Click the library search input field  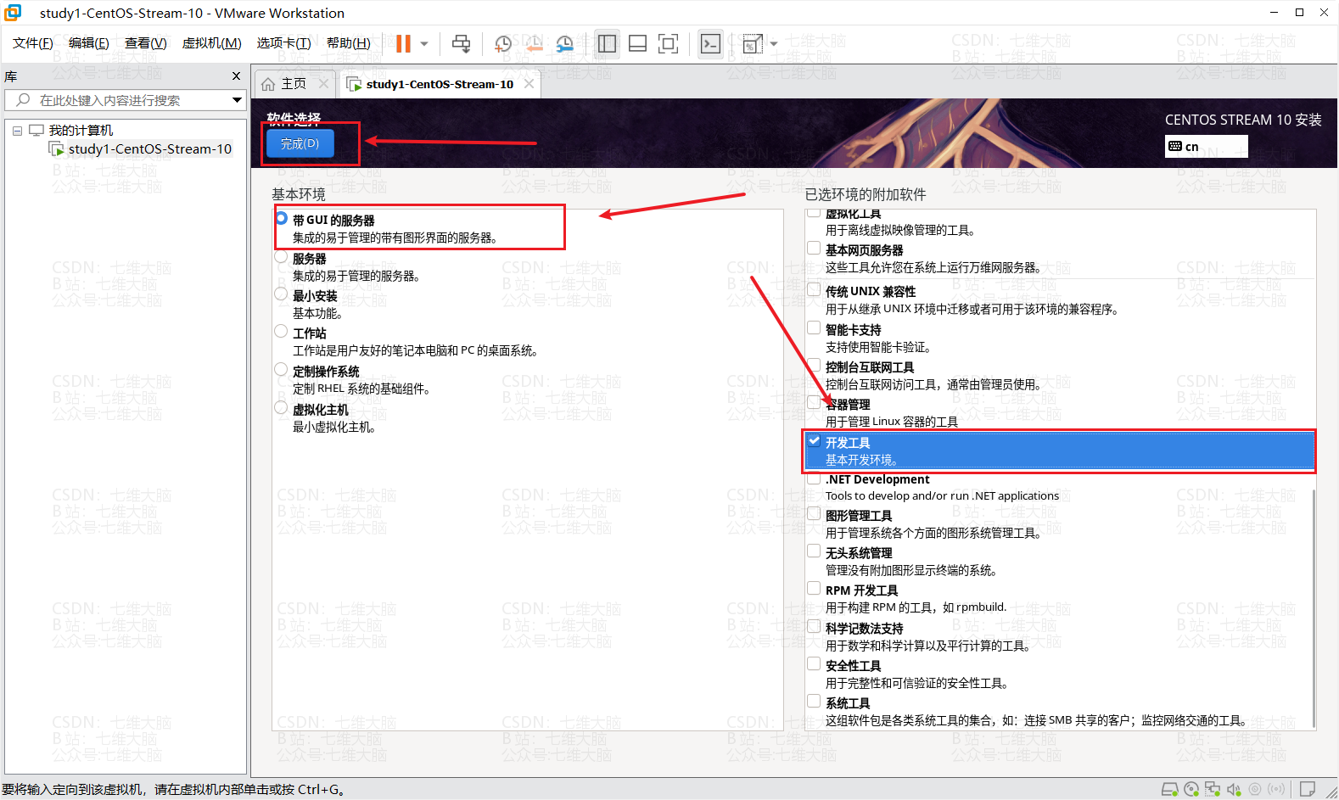[126, 100]
